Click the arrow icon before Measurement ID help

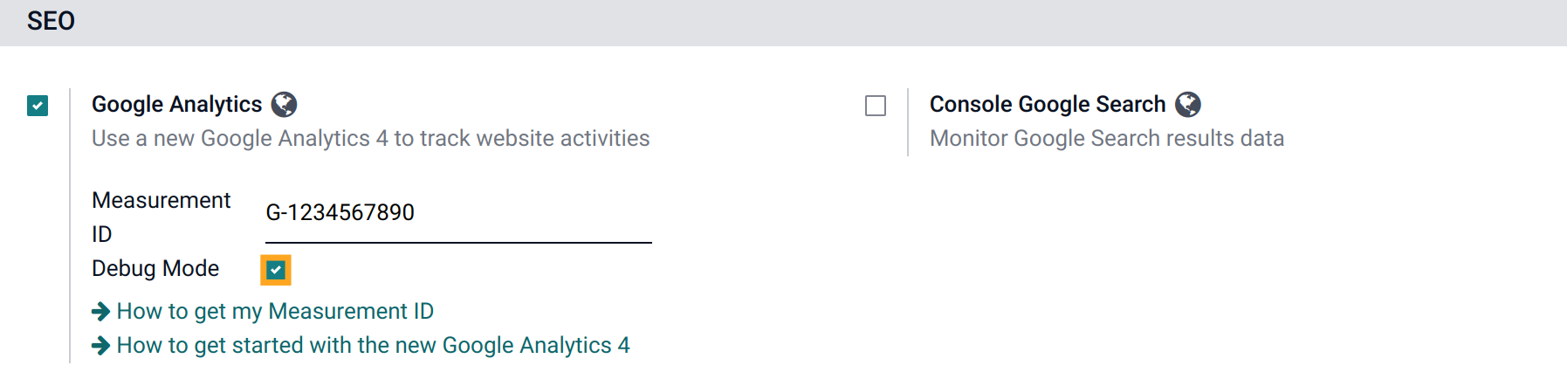tap(101, 311)
